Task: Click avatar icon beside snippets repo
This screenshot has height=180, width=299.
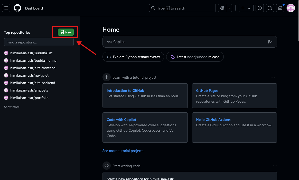Action: point(6,90)
